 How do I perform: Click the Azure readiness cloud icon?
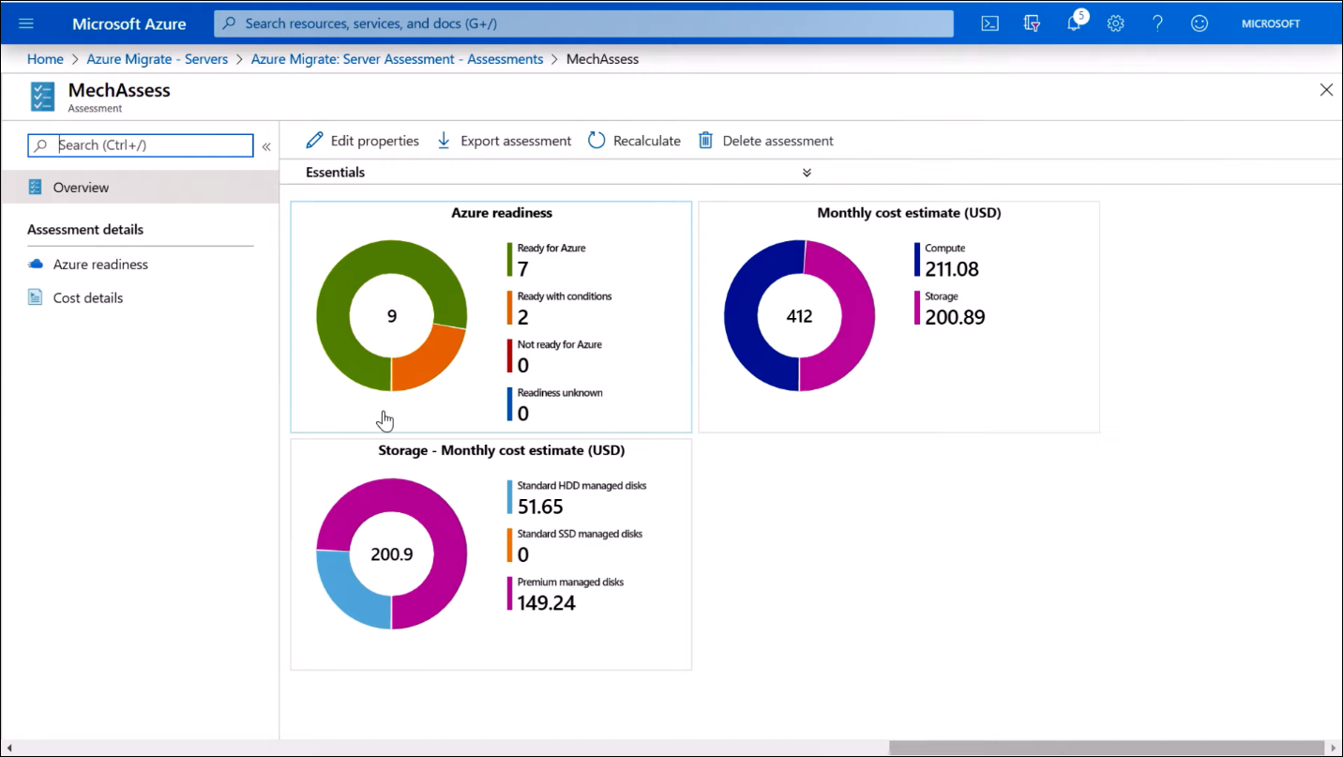tap(36, 265)
